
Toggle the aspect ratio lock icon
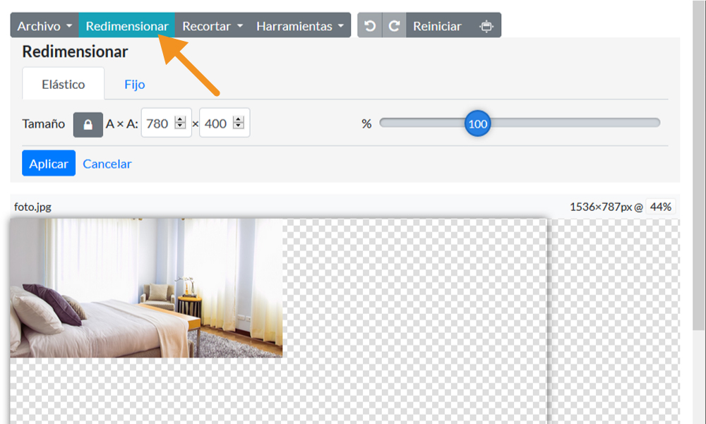click(x=88, y=124)
